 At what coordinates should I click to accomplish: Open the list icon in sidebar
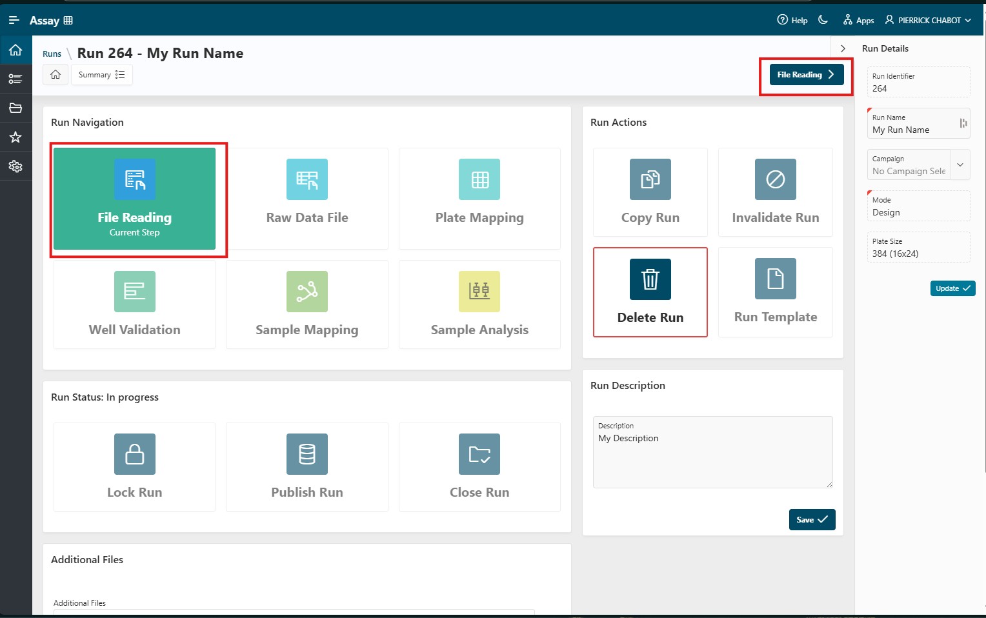pyautogui.click(x=15, y=79)
